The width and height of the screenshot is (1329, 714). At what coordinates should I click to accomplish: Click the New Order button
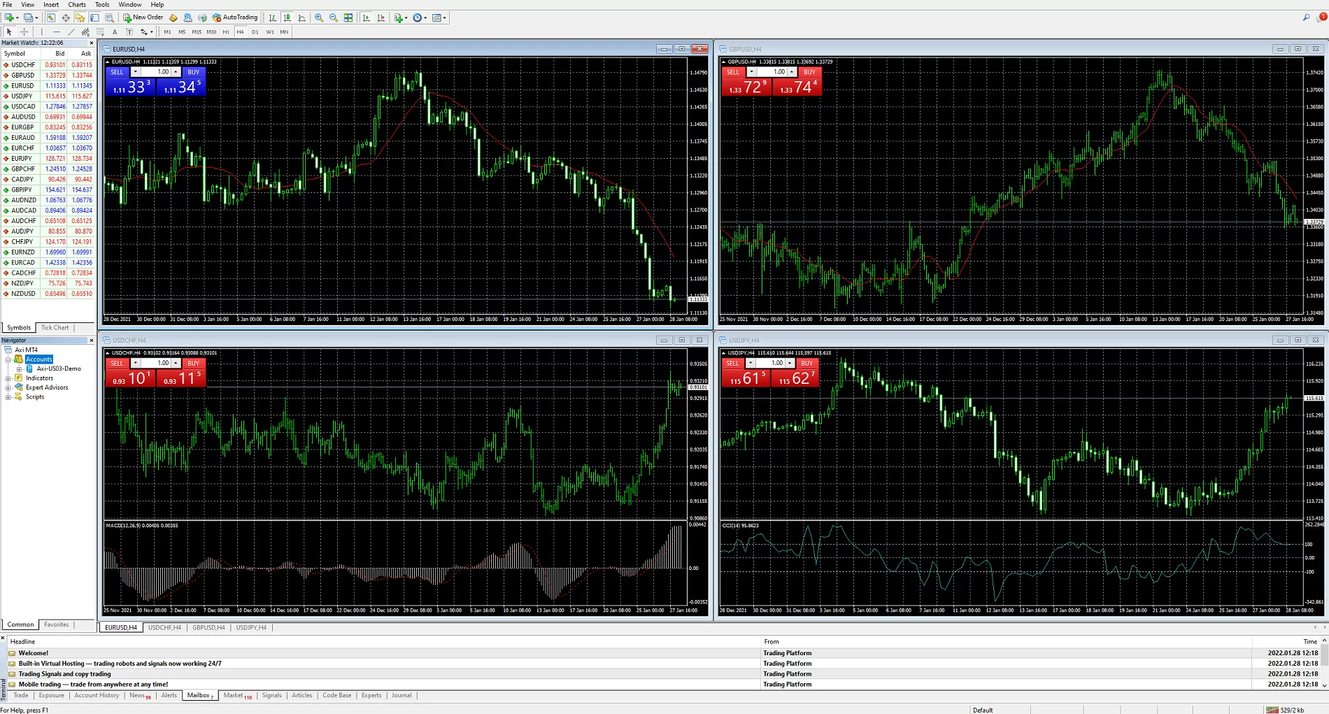click(143, 17)
